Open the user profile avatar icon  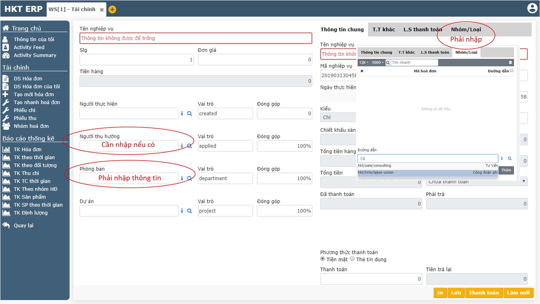pyautogui.click(x=532, y=8)
